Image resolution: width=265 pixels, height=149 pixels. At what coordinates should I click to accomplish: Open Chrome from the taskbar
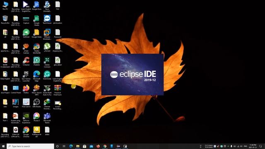(105, 146)
